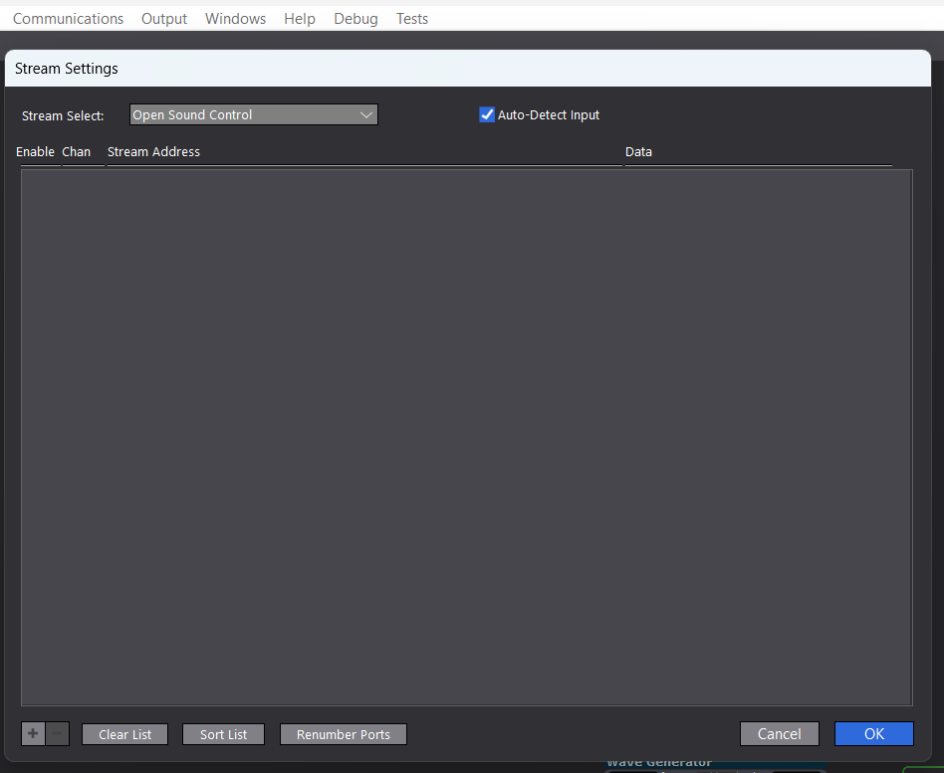944x773 pixels.
Task: Confirm stream settings with OK
Action: [x=873, y=734]
